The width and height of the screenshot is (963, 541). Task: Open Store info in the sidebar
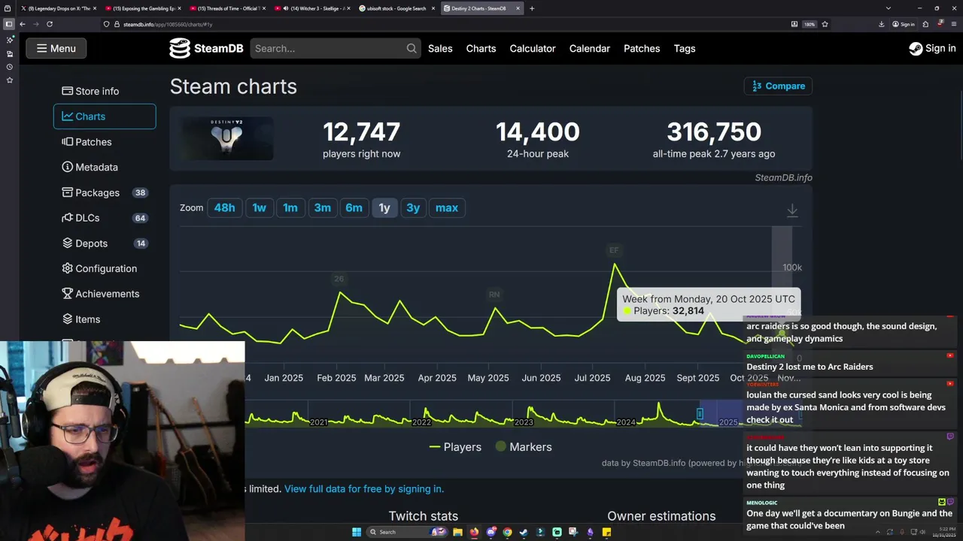(x=90, y=91)
